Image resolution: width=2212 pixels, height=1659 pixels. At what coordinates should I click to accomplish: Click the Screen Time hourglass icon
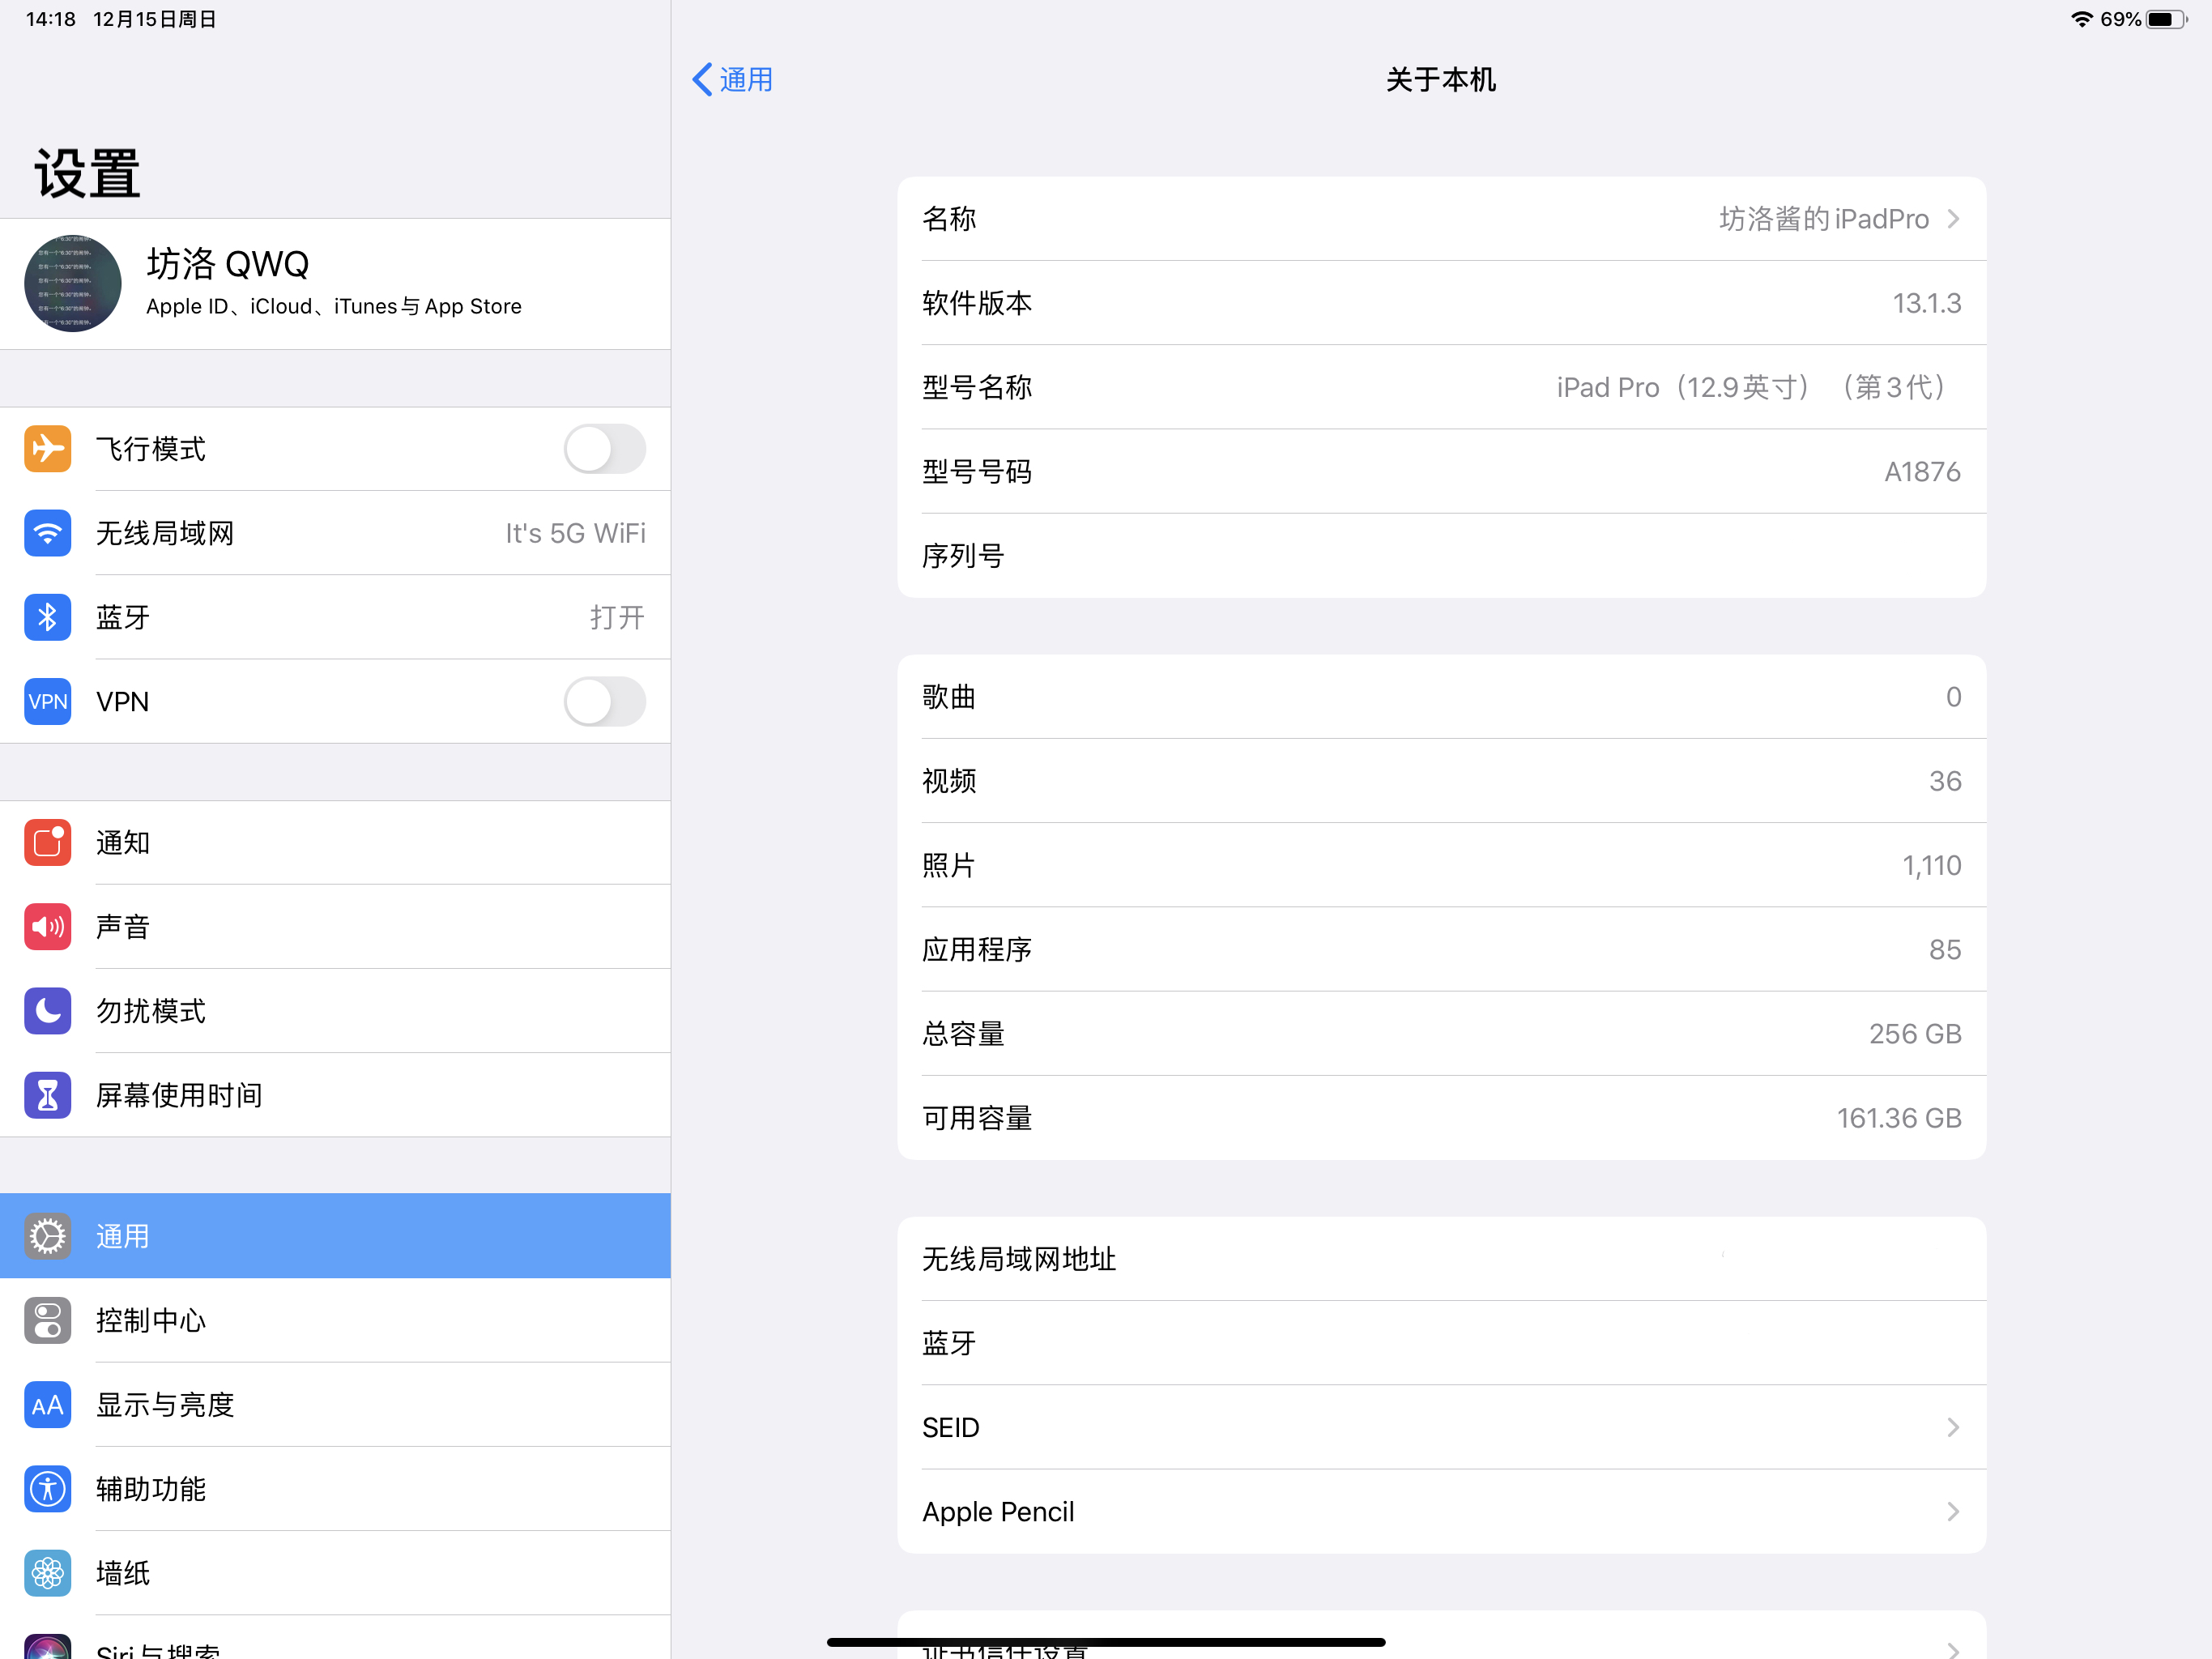(47, 1095)
